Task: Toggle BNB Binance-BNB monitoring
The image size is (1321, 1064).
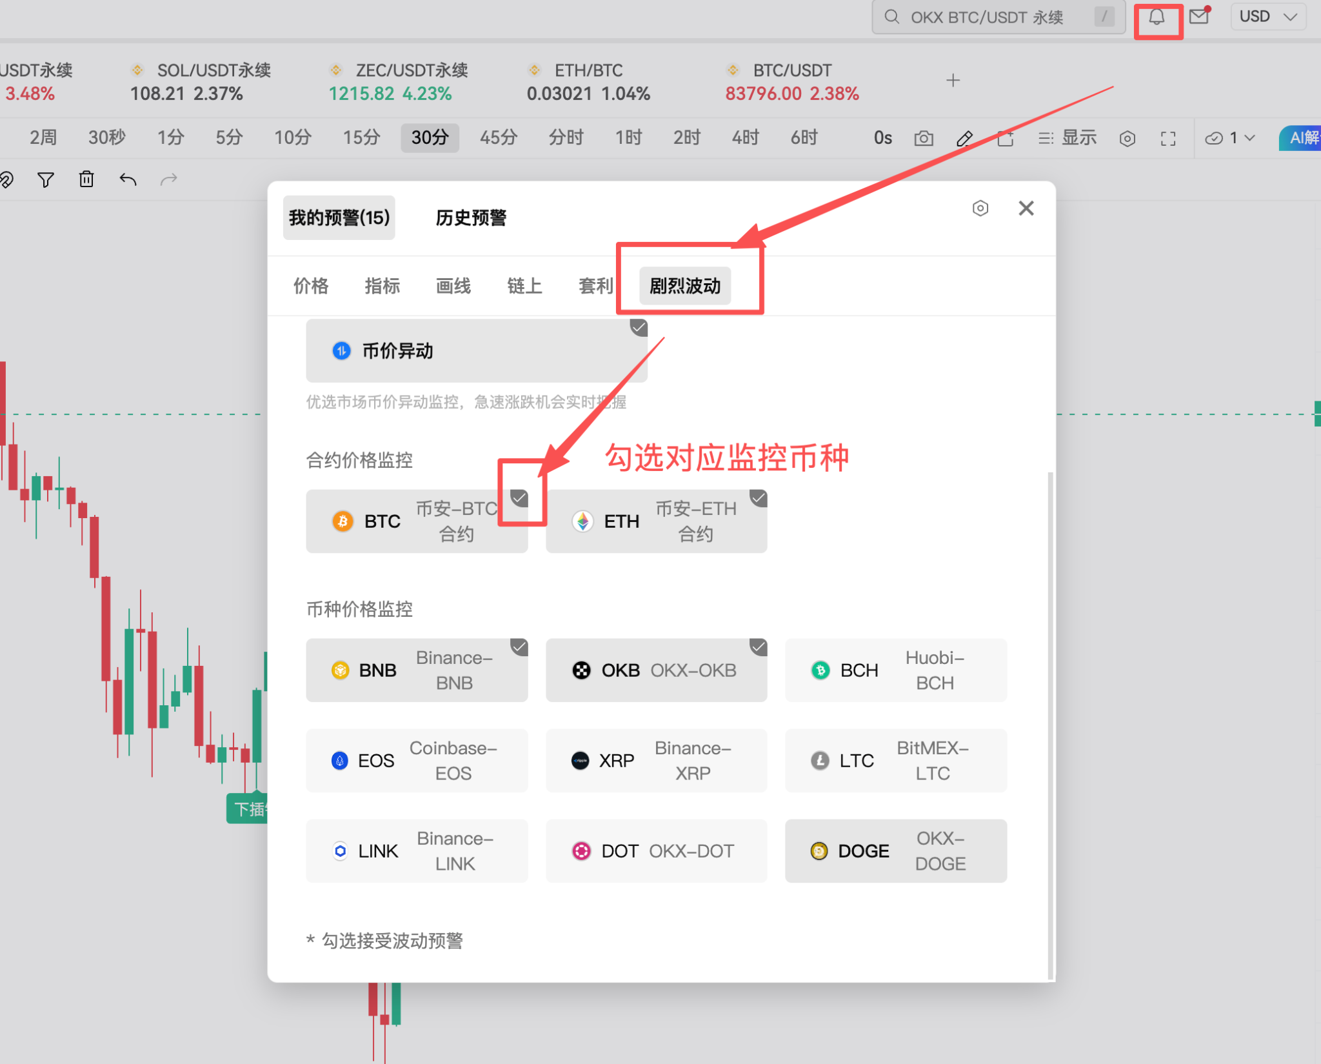Action: pos(417,670)
